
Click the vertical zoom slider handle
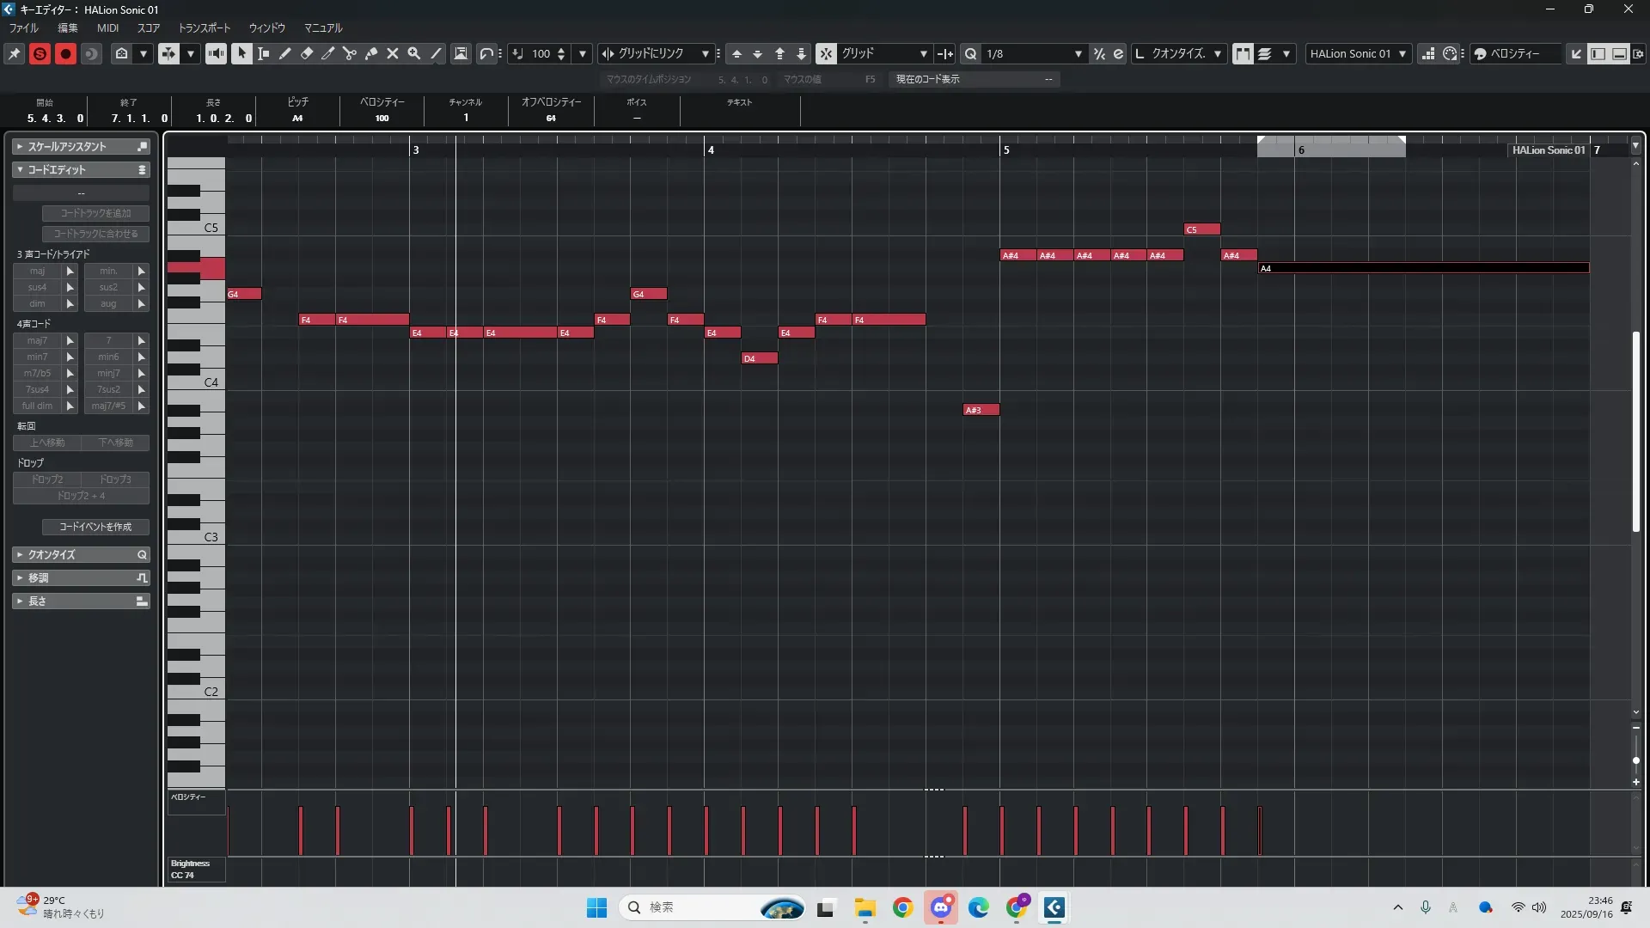1635,760
